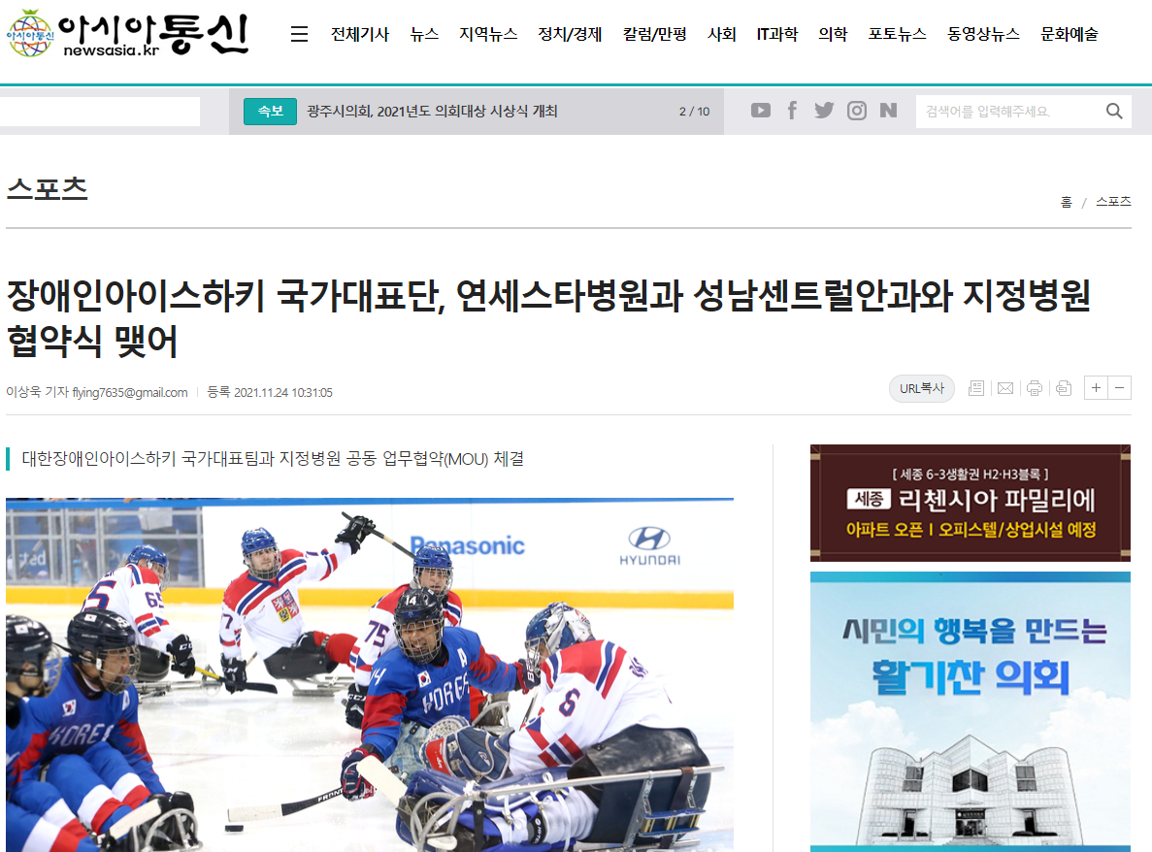Open the Twitter profile icon
1152x852 pixels.
(x=824, y=111)
